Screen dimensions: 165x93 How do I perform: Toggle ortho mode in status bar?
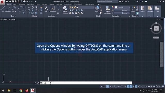click(115, 86)
